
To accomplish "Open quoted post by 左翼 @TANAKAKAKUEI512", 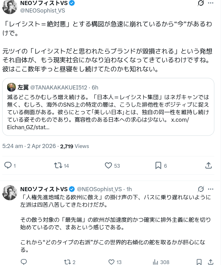I will (108, 107).
